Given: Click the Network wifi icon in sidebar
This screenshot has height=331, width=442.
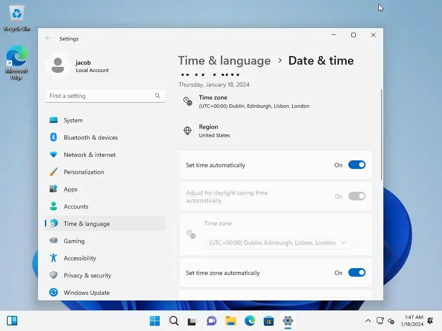Looking at the screenshot, I should pos(53,155).
